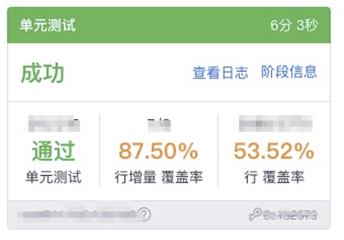Screen dimensions: 344x240
Task: Select the 53.52% coverage value
Action: click(273, 152)
